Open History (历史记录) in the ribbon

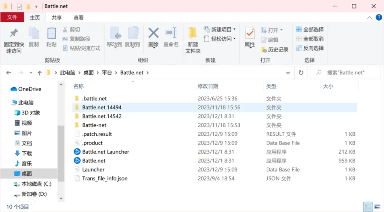point(275,50)
